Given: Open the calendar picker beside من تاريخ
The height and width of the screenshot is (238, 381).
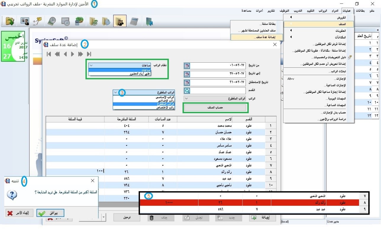Looking at the screenshot, I should tap(187, 66).
